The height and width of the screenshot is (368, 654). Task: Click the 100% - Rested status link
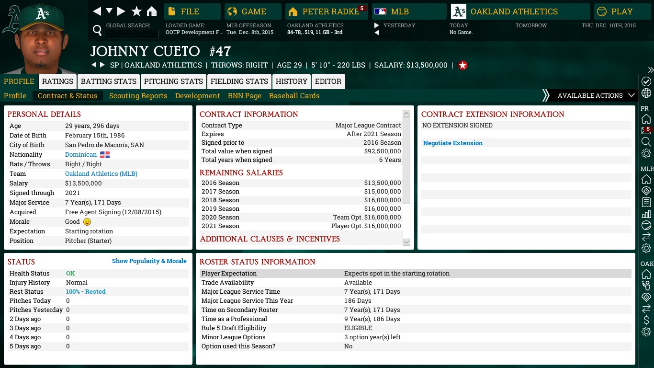[86, 291]
